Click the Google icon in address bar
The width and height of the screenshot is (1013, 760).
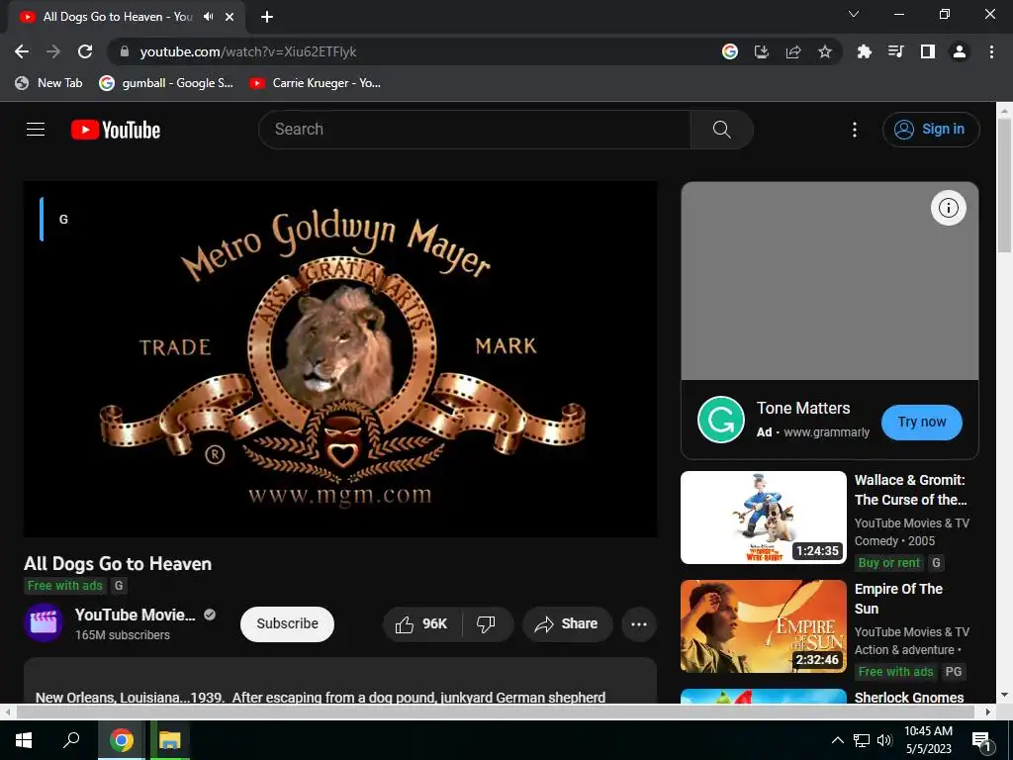point(730,51)
